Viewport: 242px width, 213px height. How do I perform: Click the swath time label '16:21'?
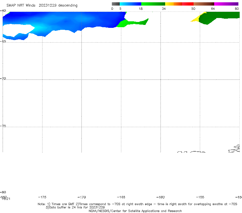6,199
